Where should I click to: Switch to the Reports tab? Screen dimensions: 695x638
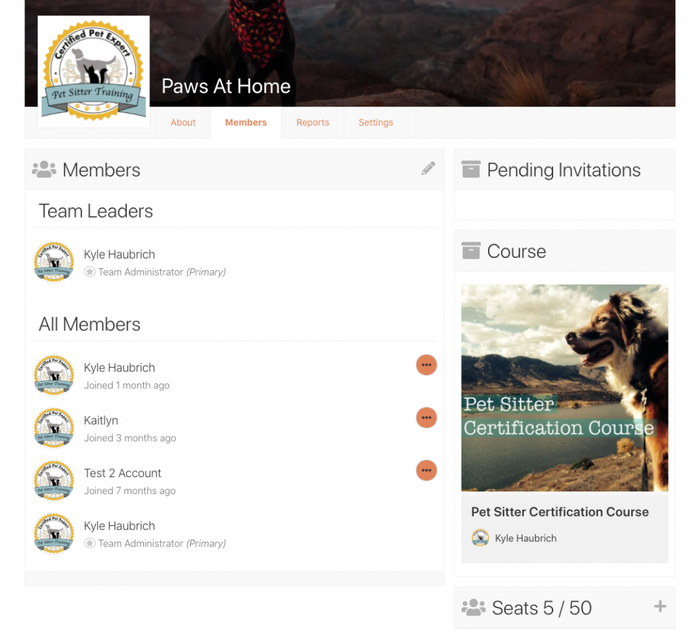pyautogui.click(x=312, y=122)
